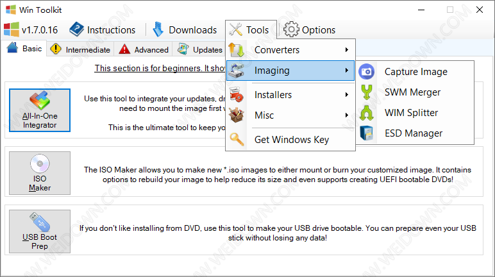This screenshot has height=277, width=495.
Task: Expand the Misc submenu arrow
Action: click(x=347, y=115)
